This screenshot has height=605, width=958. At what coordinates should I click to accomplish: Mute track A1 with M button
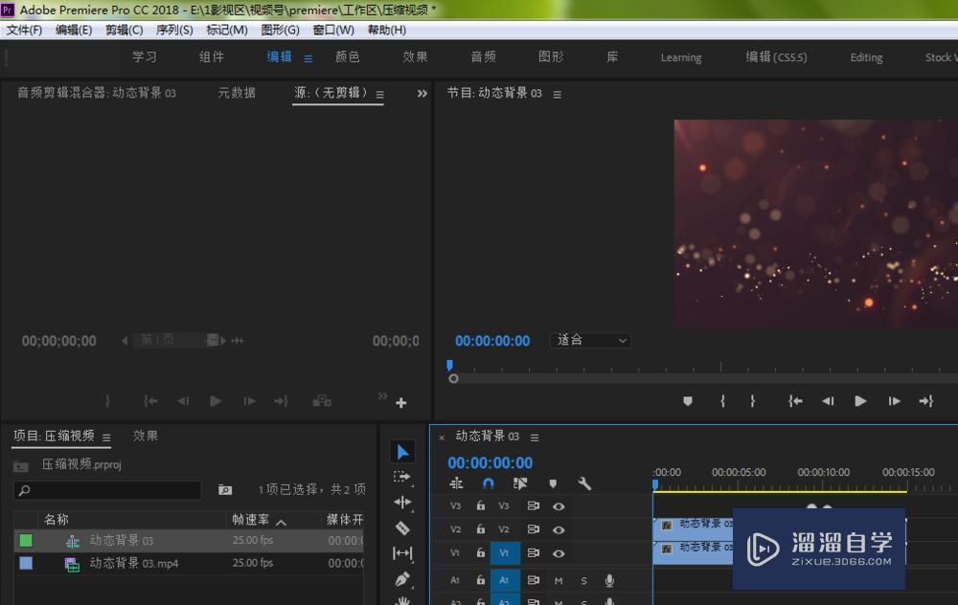pyautogui.click(x=559, y=580)
